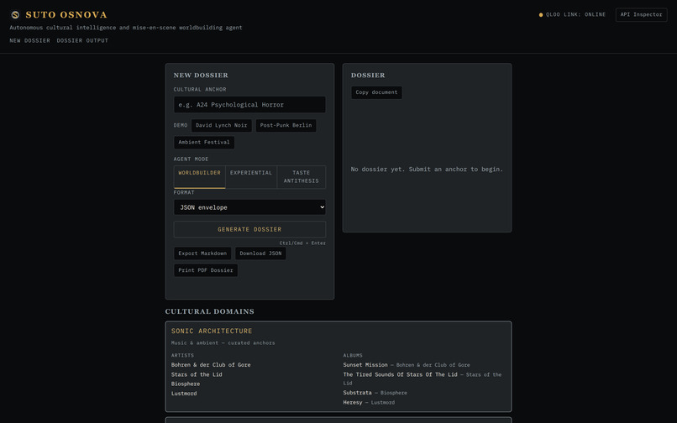Click Generate Dossier button
This screenshot has height=423, width=677.
coord(249,229)
